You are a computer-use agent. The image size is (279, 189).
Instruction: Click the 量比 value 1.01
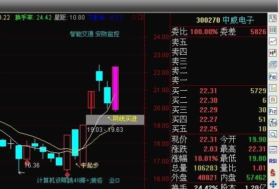(259, 168)
